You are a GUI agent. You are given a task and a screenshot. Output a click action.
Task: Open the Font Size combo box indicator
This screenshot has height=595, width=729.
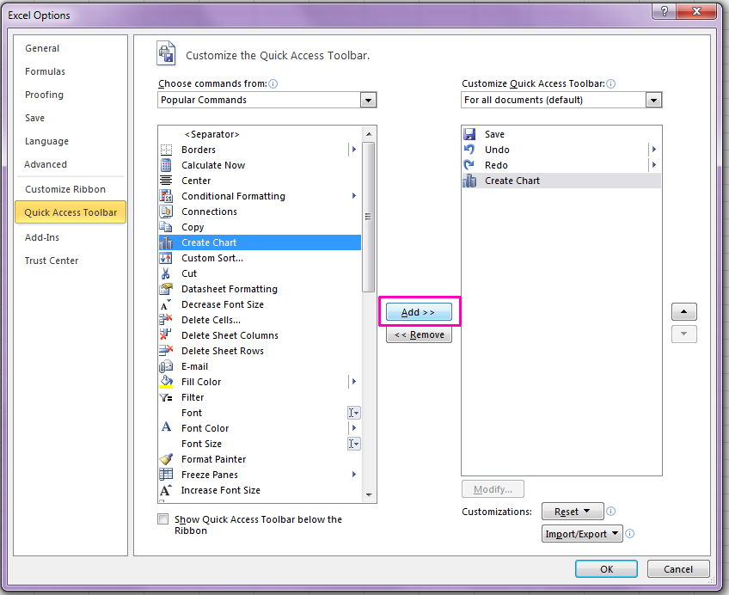tap(354, 444)
